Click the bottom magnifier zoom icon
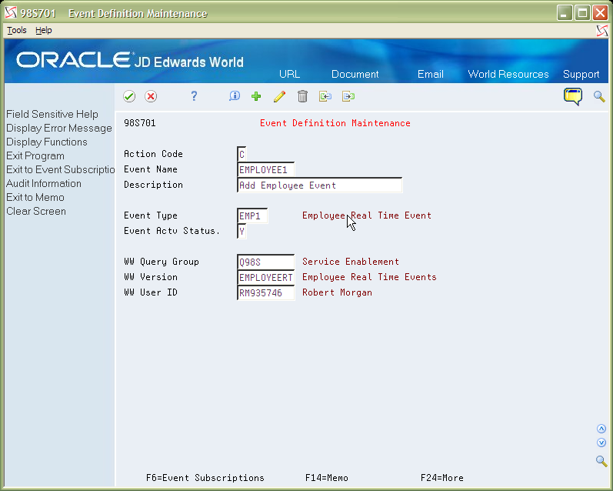 click(601, 461)
